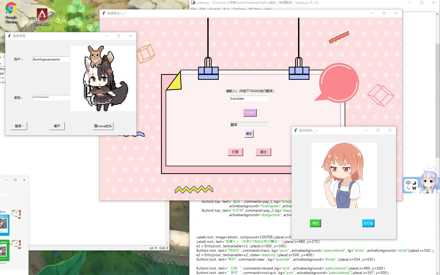440x275 pixels.
Task: Open the Google Chrome desktop shortcut
Action: 11,13
